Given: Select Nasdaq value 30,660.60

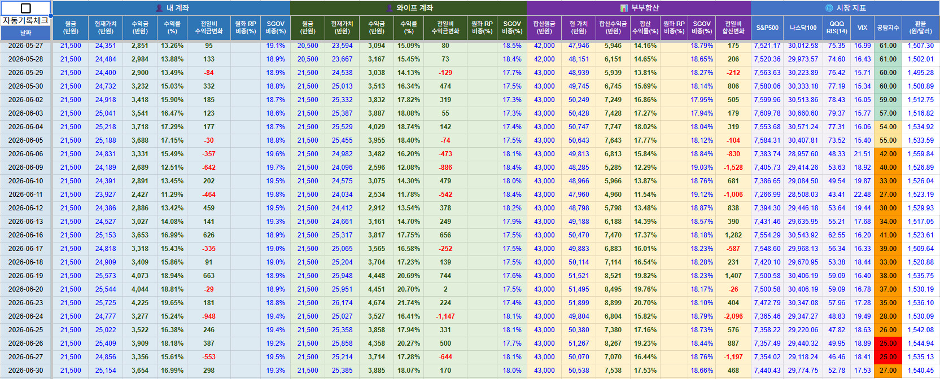Looking at the screenshot, I should click(803, 113).
